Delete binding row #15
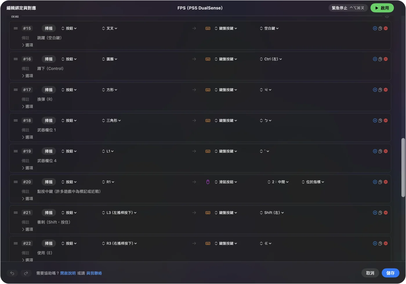The image size is (406, 284). (386, 28)
